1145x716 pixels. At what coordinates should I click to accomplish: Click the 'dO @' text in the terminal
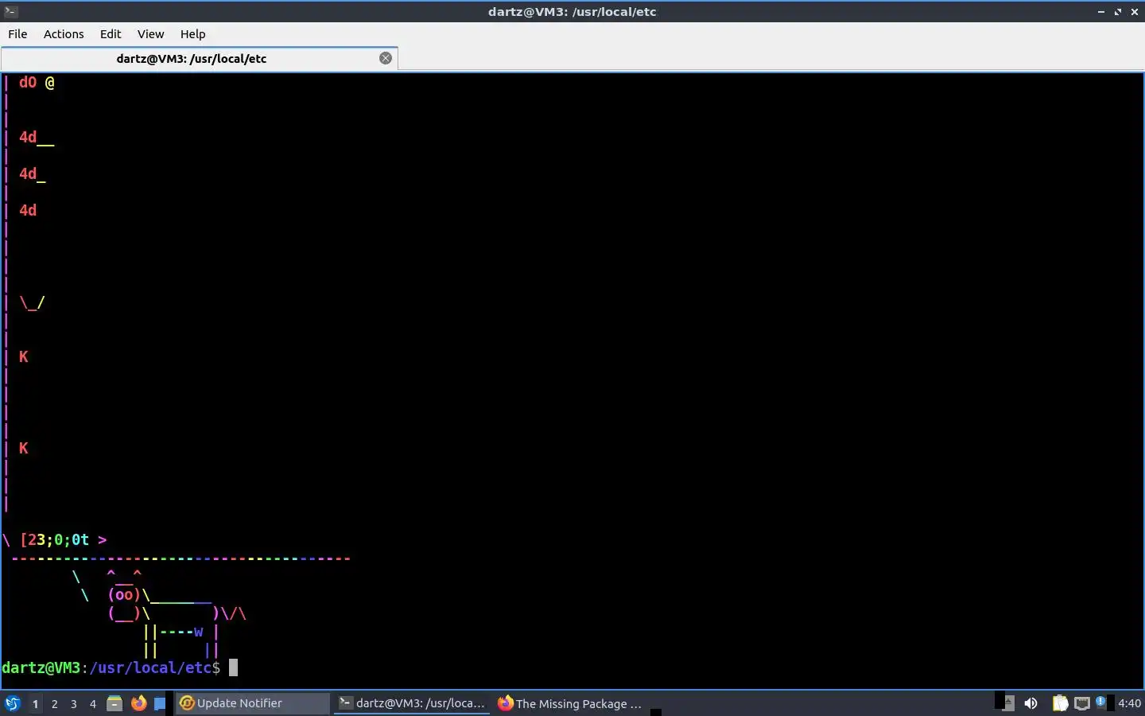coord(37,83)
